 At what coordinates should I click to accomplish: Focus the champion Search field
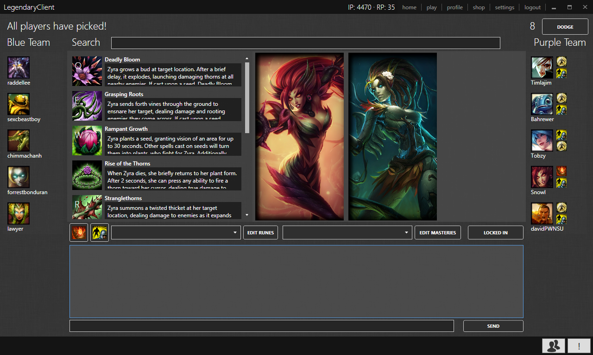tap(306, 43)
